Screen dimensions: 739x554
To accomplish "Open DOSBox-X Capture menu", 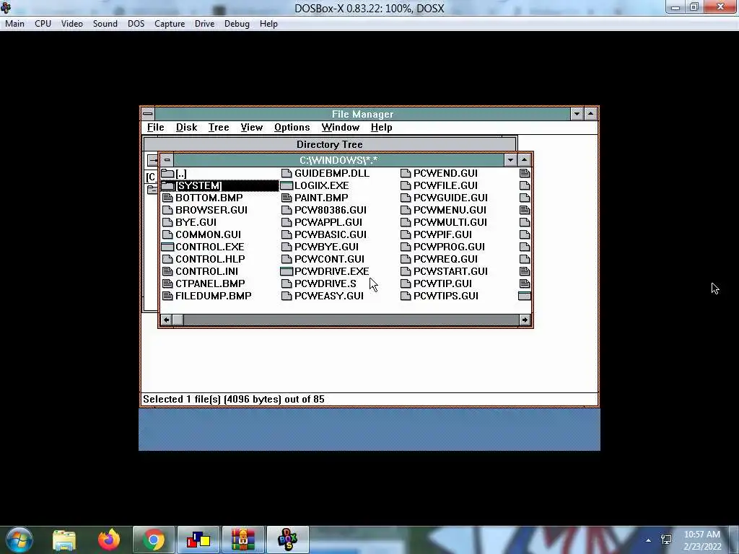I will [x=170, y=24].
